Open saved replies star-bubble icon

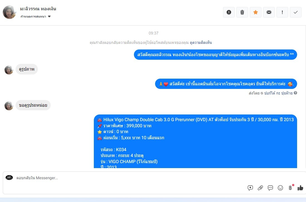250,188
